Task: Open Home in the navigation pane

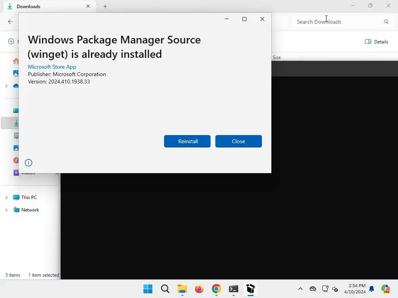Action: pos(16,61)
